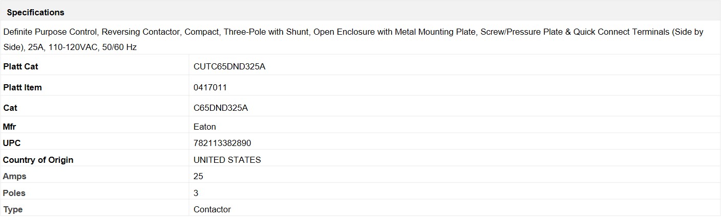The height and width of the screenshot is (220, 721).
Task: Select UPC code 782113382890
Action: [x=222, y=143]
